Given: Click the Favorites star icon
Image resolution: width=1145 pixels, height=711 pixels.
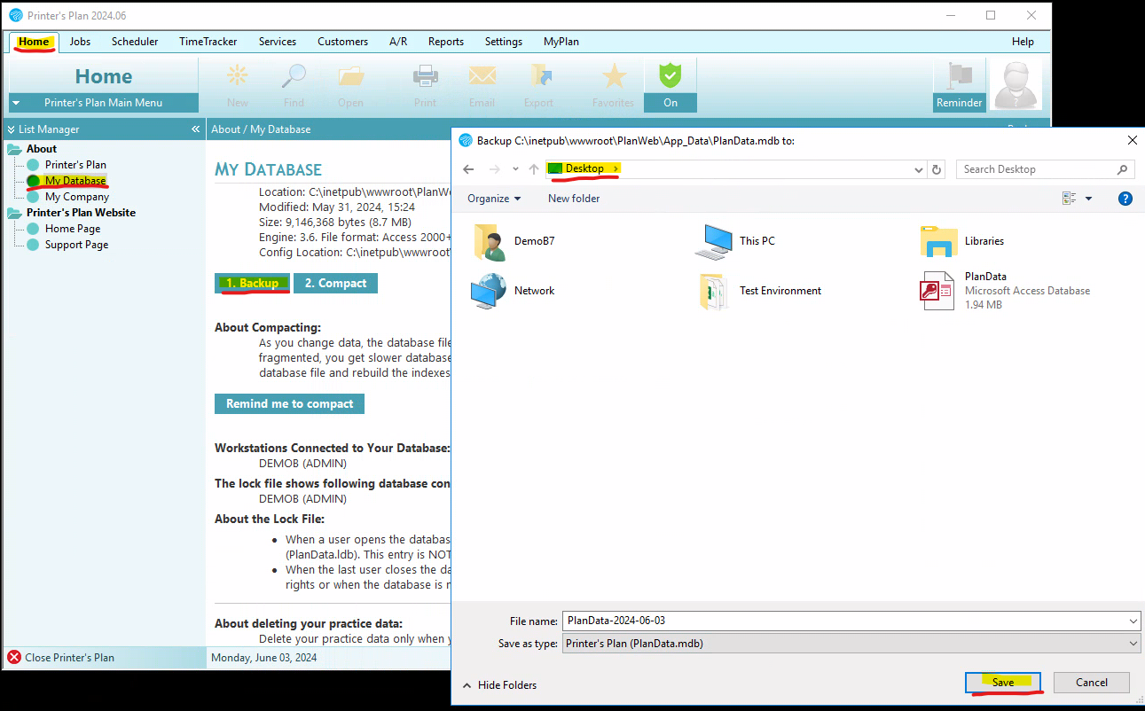Looking at the screenshot, I should point(613,85).
